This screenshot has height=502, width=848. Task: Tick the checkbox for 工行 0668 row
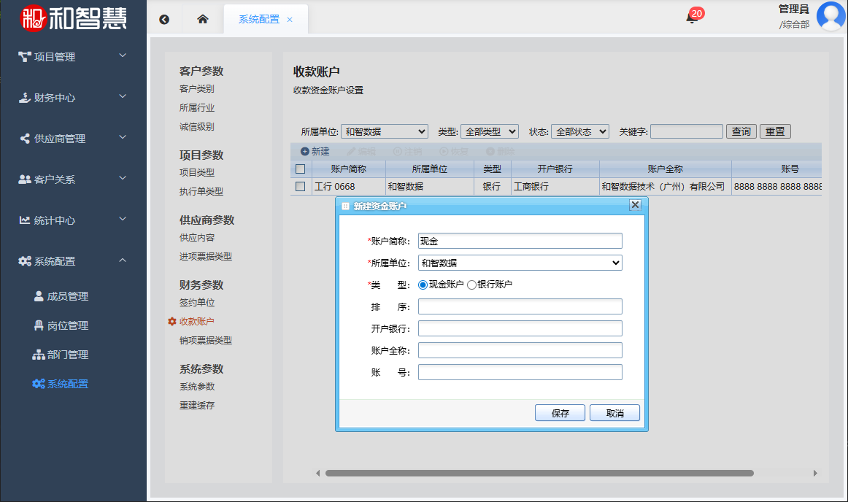[x=301, y=187]
